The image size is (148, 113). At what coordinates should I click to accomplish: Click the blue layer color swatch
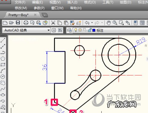click(94, 30)
